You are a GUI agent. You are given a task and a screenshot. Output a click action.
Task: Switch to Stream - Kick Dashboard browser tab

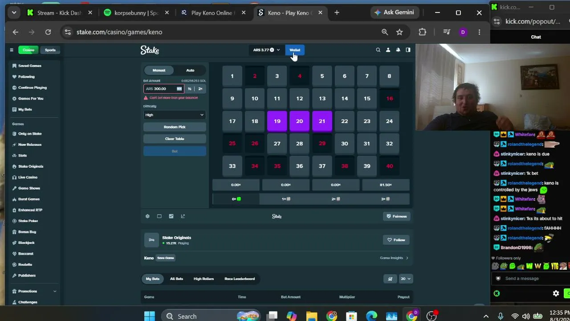tap(58, 12)
